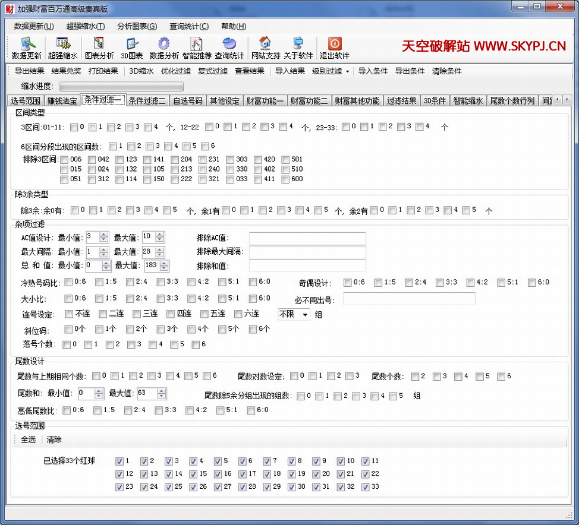Click the 数据分析 gear icon
This screenshot has width=579, height=525.
[x=163, y=44]
